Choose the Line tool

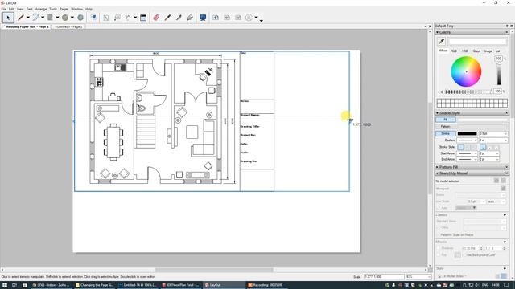(x=21, y=18)
